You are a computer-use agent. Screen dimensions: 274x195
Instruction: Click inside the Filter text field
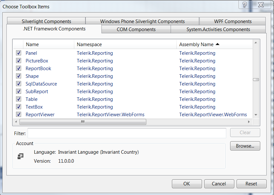pos(127,134)
